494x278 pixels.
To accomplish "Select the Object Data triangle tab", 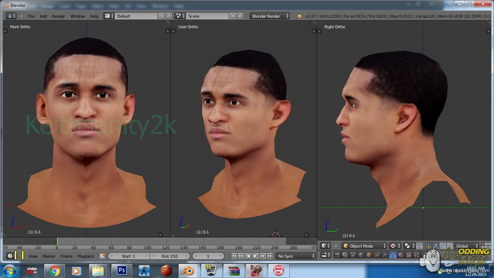I will [392, 255].
